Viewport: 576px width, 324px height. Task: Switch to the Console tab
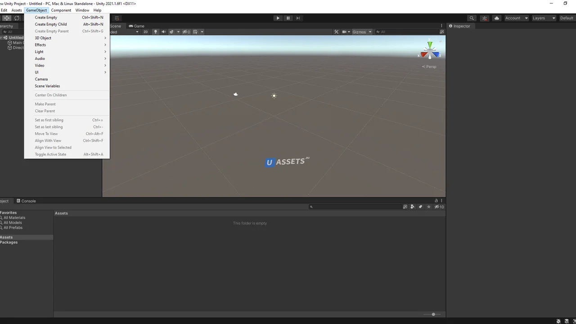click(26, 201)
